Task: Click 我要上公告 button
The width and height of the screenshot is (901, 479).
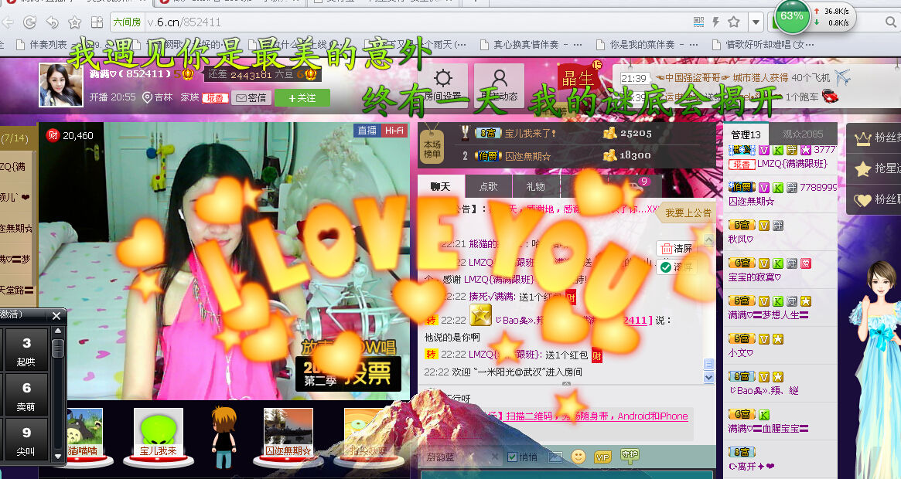Action: pyautogui.click(x=688, y=213)
